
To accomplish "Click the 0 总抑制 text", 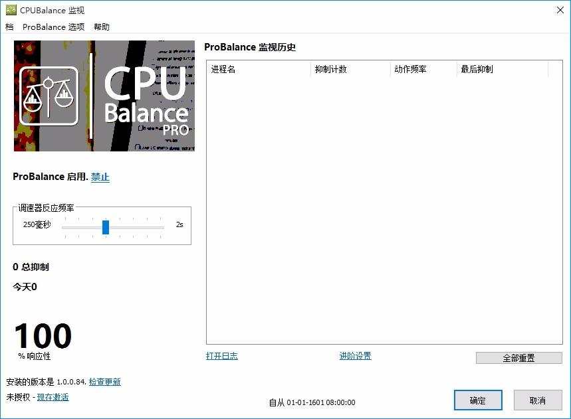I will (x=31, y=267).
